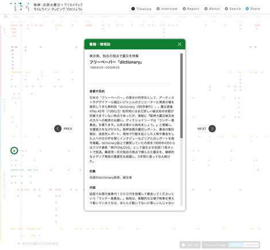Click the popup's vertical scrollbar thumb
Viewport: 270px width, 250px height.
point(182,96)
